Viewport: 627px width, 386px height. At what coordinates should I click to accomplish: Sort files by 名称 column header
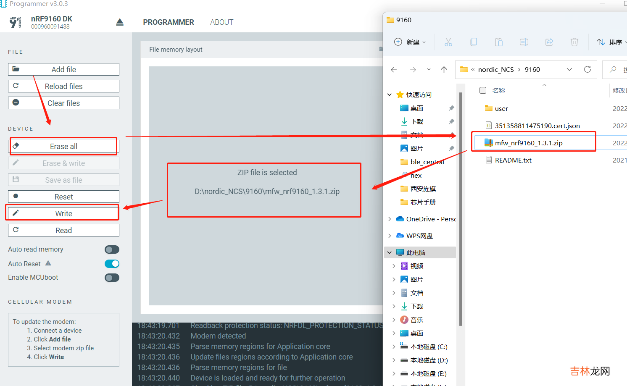coord(499,90)
